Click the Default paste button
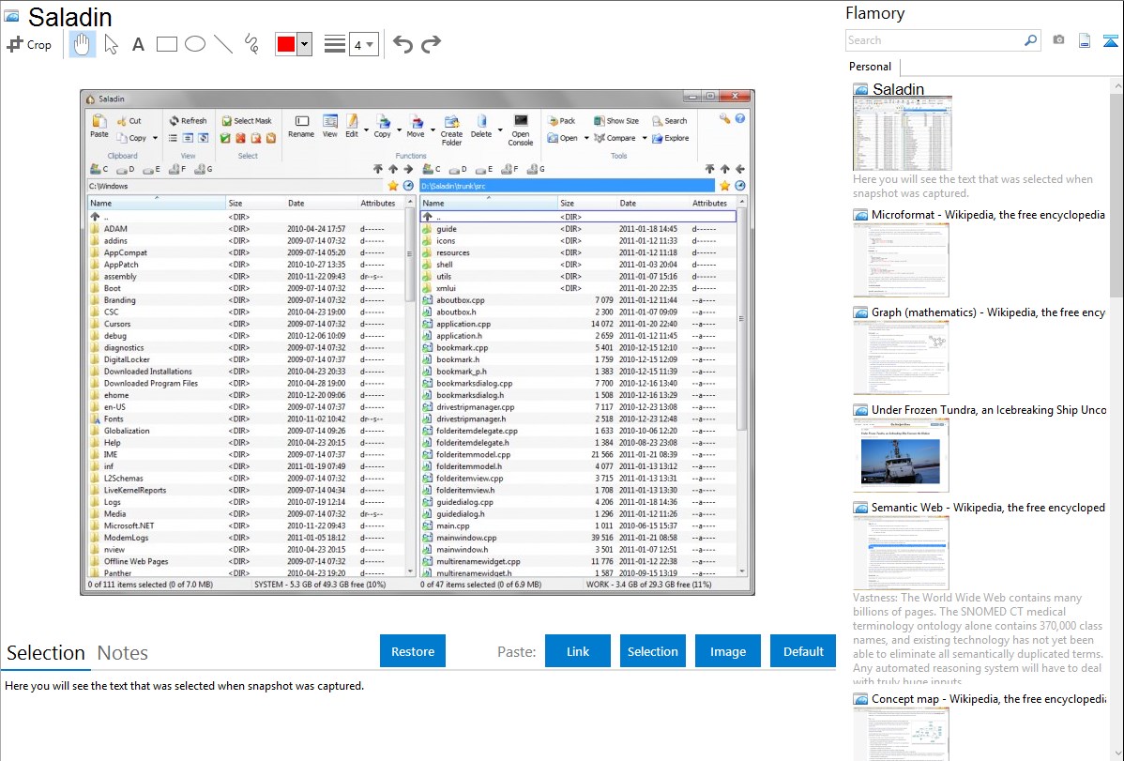 [x=803, y=651]
